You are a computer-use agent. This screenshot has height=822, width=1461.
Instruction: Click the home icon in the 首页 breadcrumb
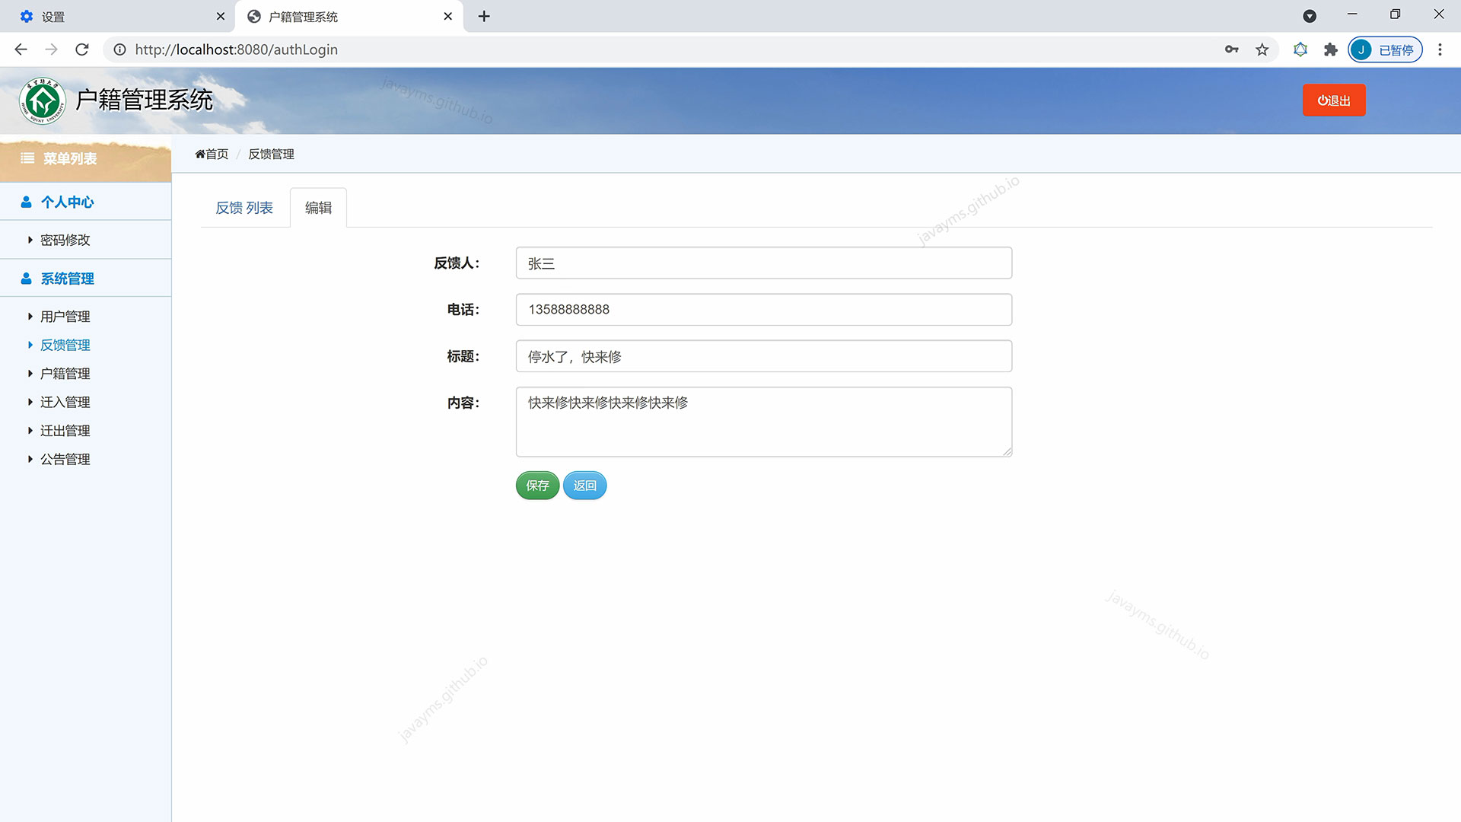(199, 154)
